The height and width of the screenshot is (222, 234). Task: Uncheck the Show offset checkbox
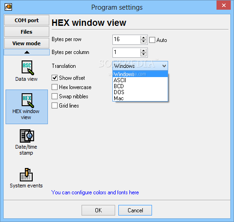pos(54,78)
